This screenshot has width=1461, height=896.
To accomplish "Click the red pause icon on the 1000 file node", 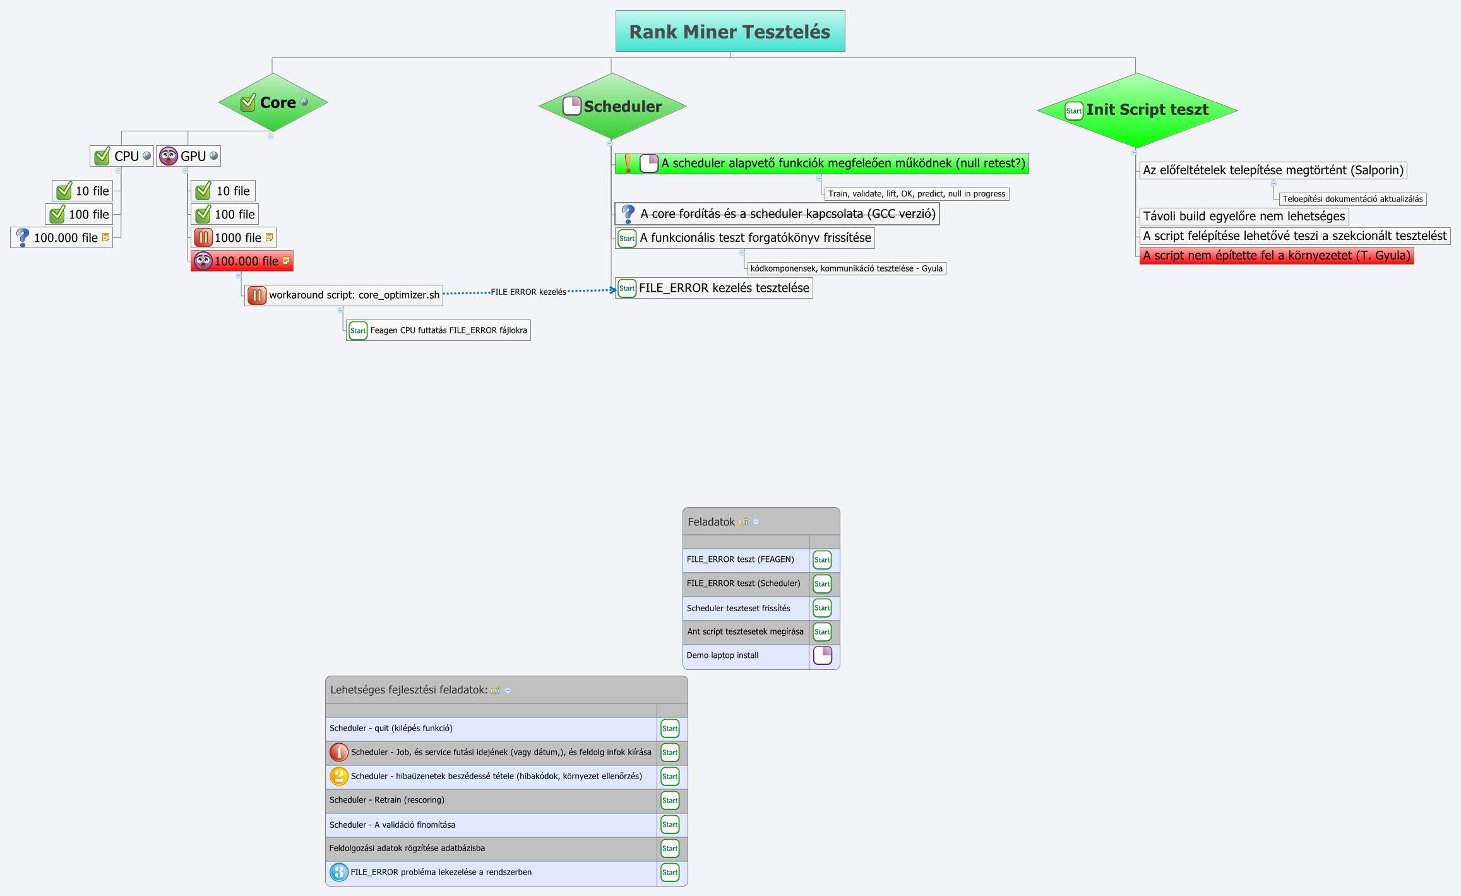I will (x=203, y=237).
